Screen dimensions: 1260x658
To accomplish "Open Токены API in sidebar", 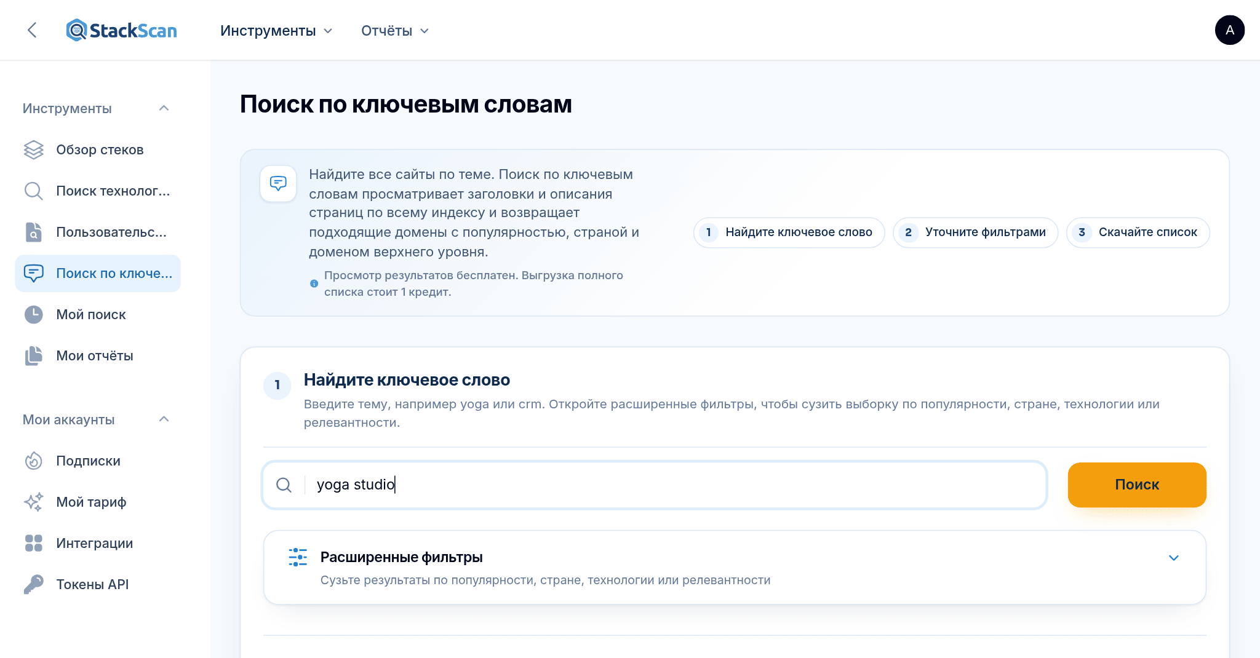I will click(98, 585).
